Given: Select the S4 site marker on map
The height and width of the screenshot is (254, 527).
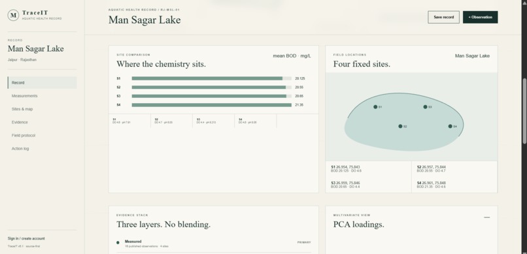Looking at the screenshot, I should pos(450,126).
